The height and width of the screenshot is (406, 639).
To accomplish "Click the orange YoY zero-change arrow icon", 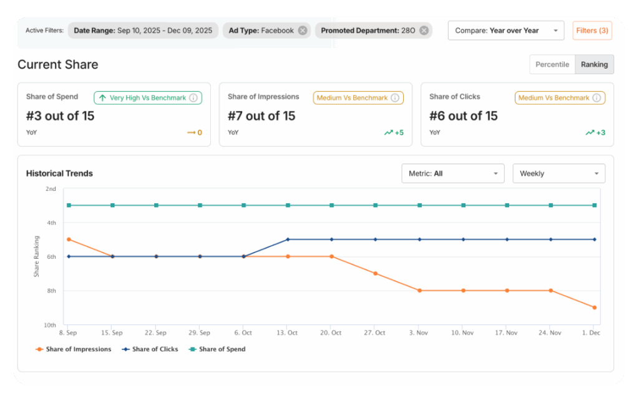I will pos(190,132).
